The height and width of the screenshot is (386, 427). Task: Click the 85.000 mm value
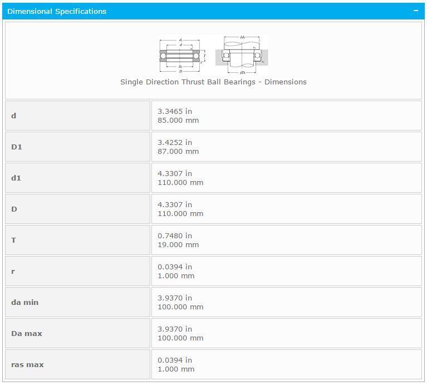click(x=178, y=121)
